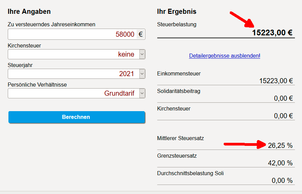Click the Durchschnittsbelastung Soli value 0,00 %
Image resolution: width=302 pixels, height=194 pixels.
click(282, 181)
